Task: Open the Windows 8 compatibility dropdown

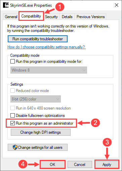Action: pos(49,70)
